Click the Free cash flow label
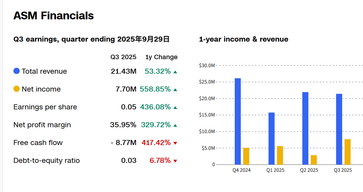This screenshot has height=192, width=363. click(x=38, y=143)
